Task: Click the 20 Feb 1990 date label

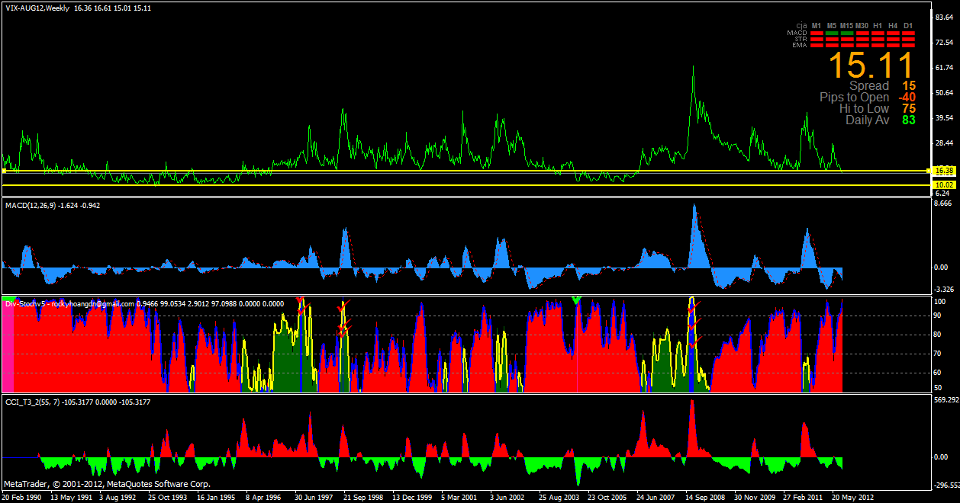Action: coord(23,496)
